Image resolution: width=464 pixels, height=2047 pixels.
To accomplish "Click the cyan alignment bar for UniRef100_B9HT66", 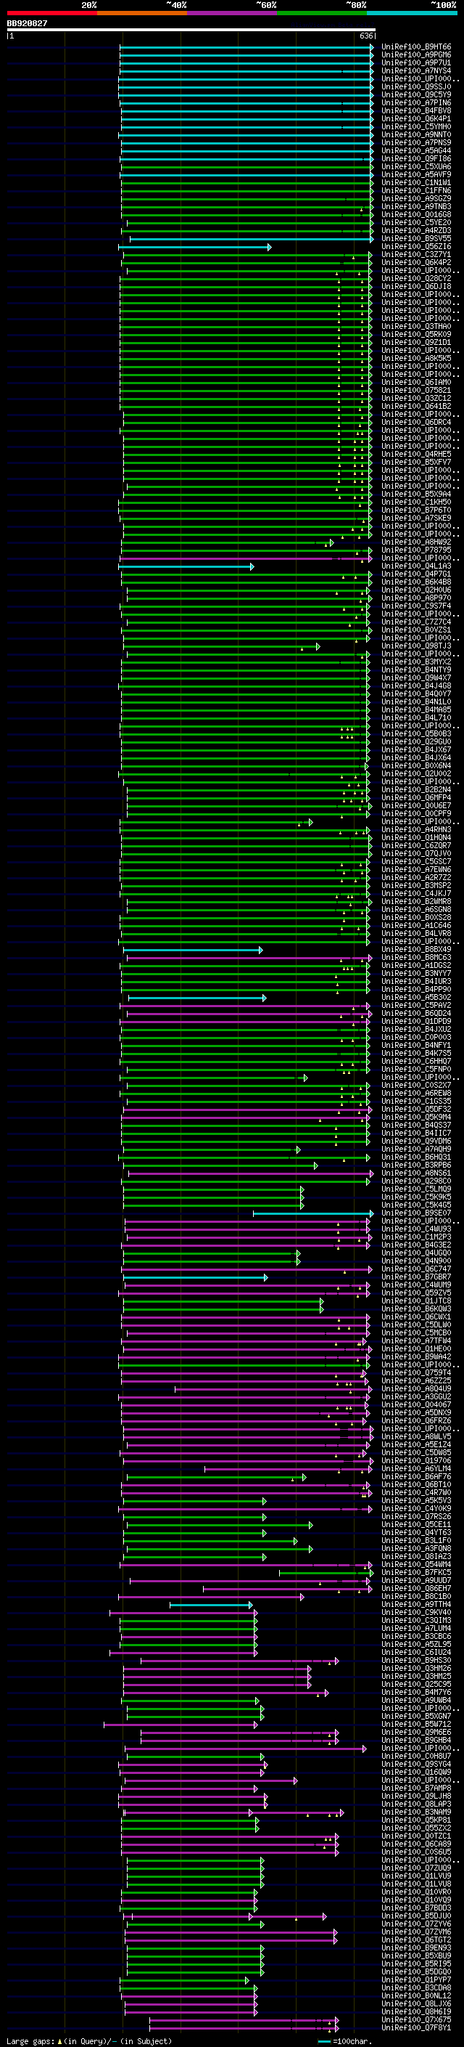I will tap(246, 48).
